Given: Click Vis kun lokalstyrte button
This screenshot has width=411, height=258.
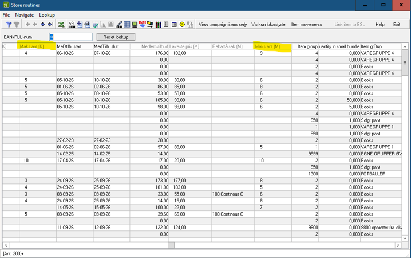Looking at the screenshot, I should 268,25.
